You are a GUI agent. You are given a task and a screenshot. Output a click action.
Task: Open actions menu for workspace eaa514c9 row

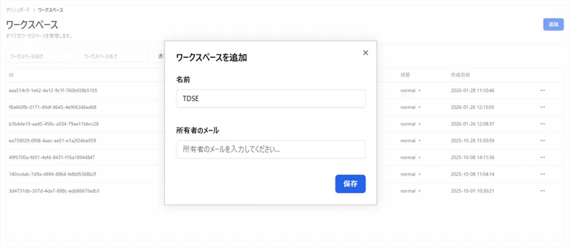(542, 90)
